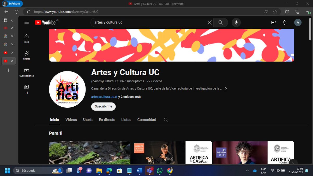Open Edge Settings and more menu
313x176 pixels.
(x=308, y=12)
